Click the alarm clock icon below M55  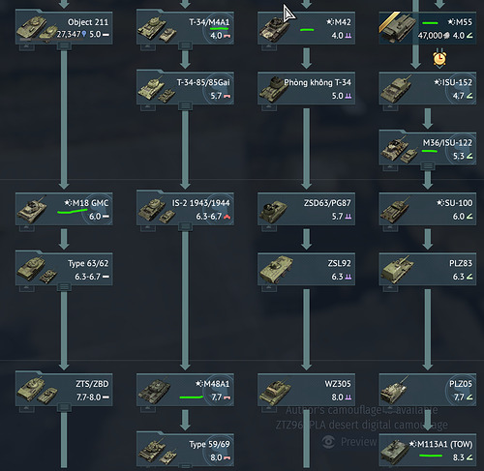[439, 58]
